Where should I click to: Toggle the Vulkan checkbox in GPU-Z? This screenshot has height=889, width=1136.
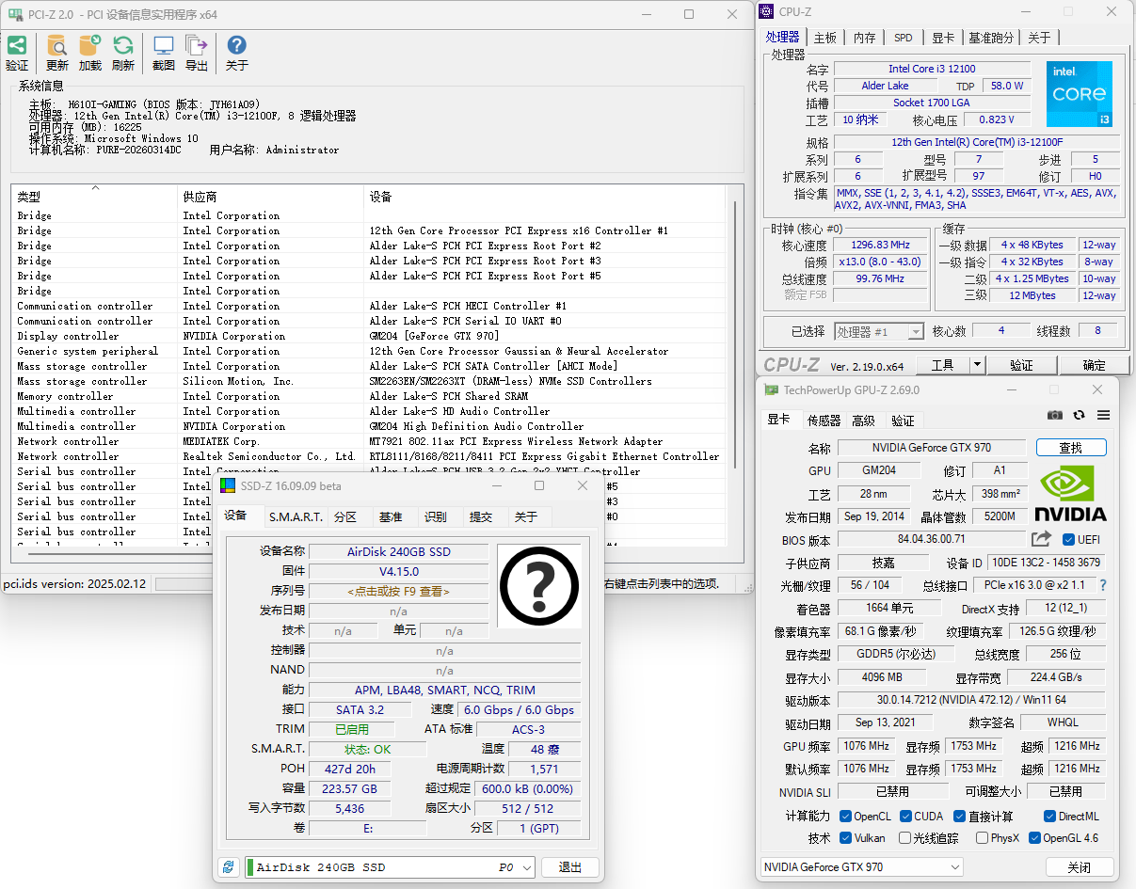point(845,837)
